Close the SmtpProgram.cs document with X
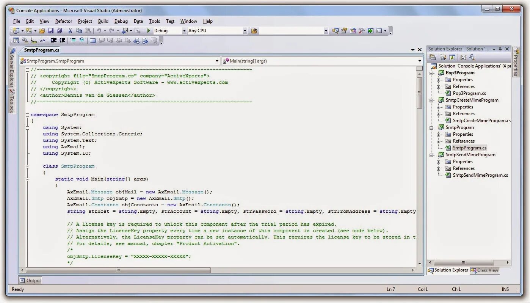 point(420,50)
